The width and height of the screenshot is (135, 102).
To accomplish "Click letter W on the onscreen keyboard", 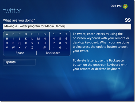I will point(13,48).
